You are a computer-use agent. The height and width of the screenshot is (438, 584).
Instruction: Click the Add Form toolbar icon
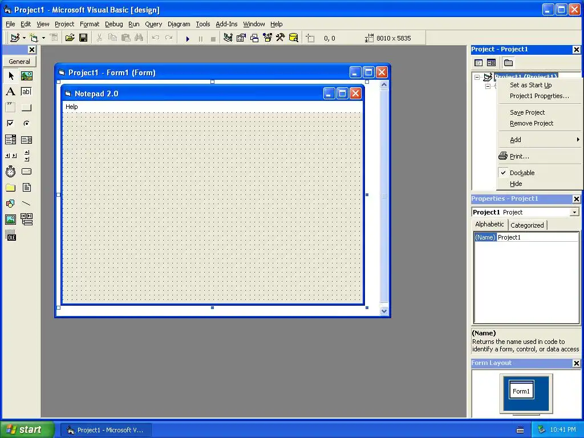click(x=34, y=38)
